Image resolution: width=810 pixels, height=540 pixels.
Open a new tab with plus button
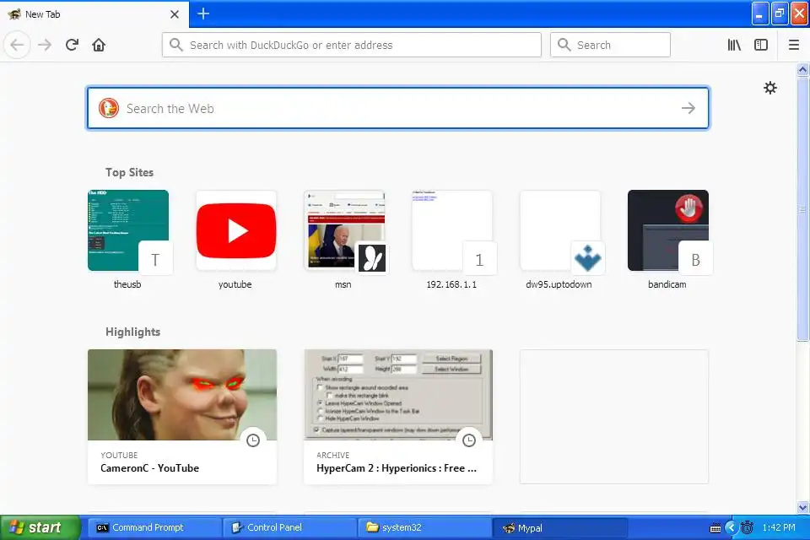(203, 14)
